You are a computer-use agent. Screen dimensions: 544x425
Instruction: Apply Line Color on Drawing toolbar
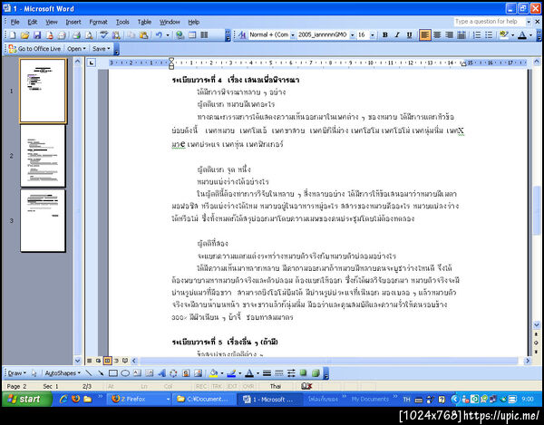[x=231, y=373]
